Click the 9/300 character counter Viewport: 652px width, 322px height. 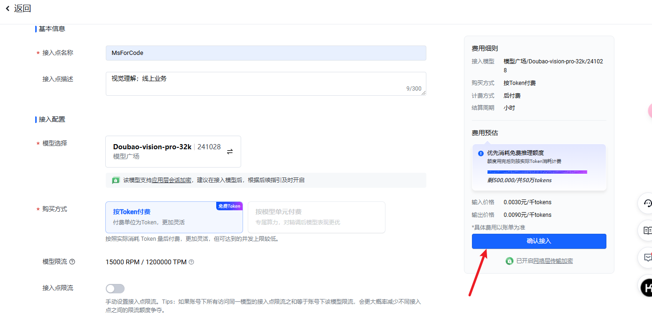414,89
